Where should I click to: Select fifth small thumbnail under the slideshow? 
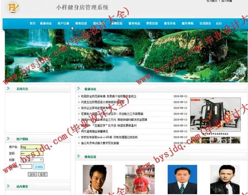[236, 140]
